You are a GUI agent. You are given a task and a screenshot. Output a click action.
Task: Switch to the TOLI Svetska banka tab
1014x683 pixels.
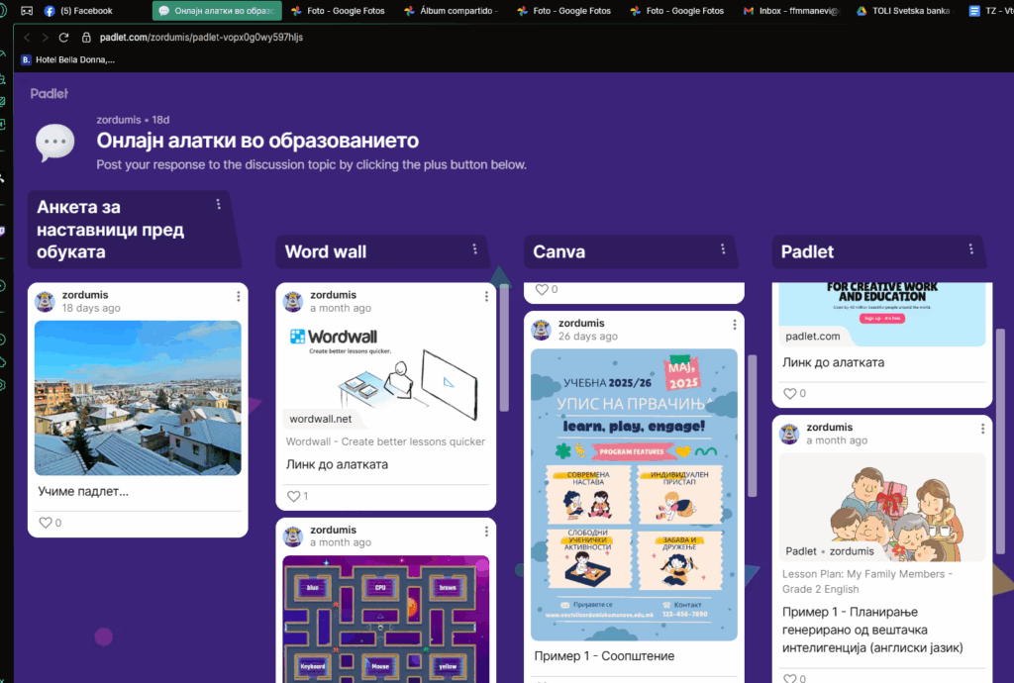tap(904, 11)
